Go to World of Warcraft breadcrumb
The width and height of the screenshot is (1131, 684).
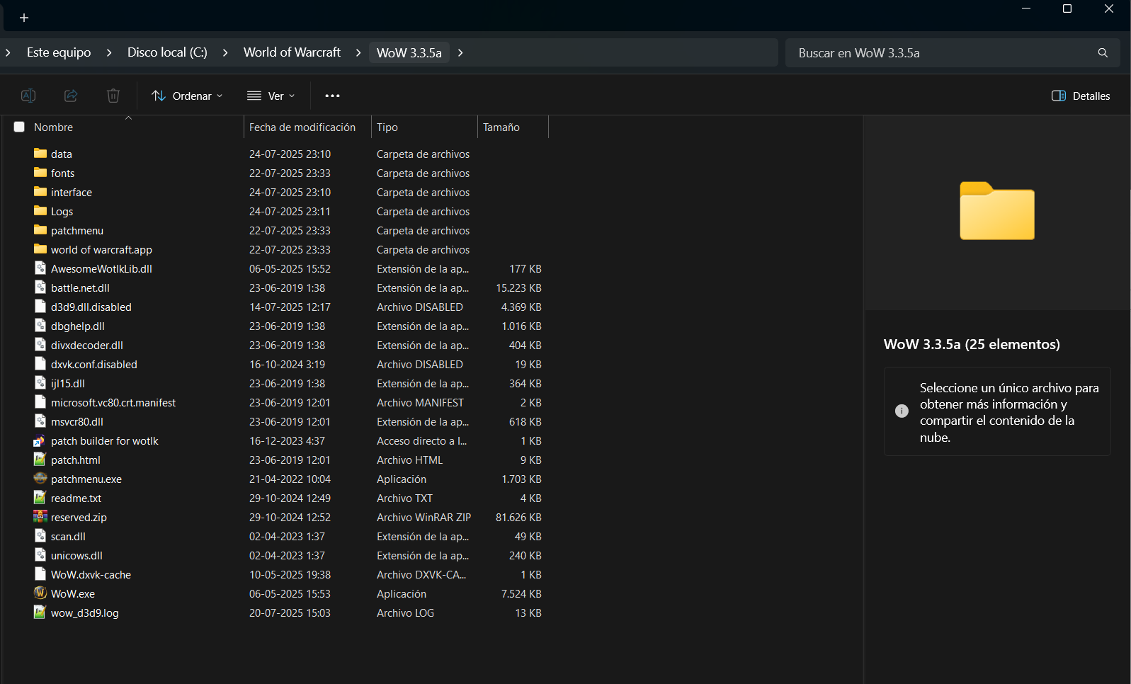pyautogui.click(x=292, y=52)
